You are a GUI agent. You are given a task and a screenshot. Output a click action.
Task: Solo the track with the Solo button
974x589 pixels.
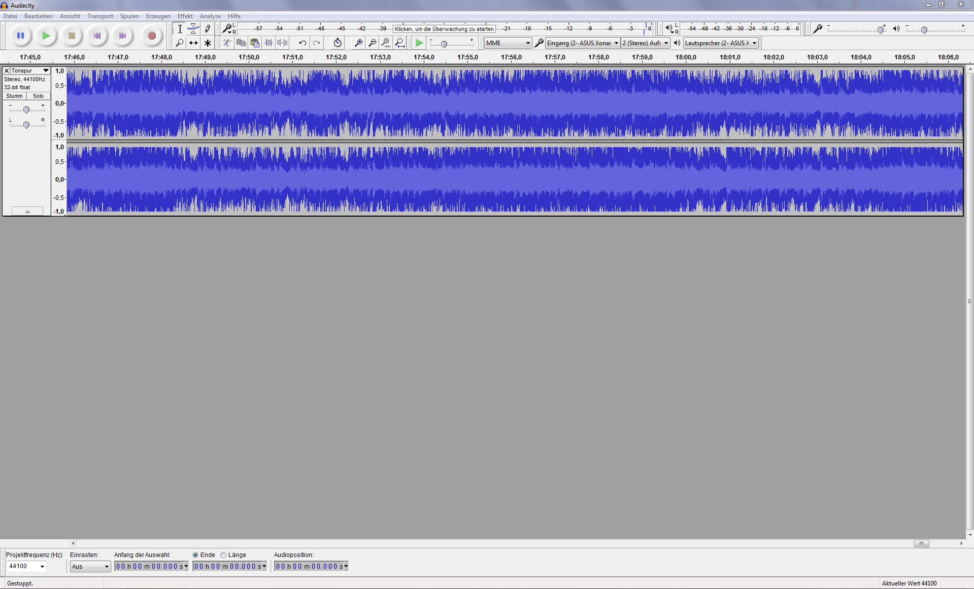(x=39, y=96)
